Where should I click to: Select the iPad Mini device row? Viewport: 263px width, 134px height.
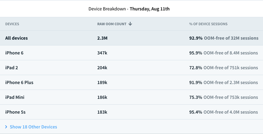(131, 97)
